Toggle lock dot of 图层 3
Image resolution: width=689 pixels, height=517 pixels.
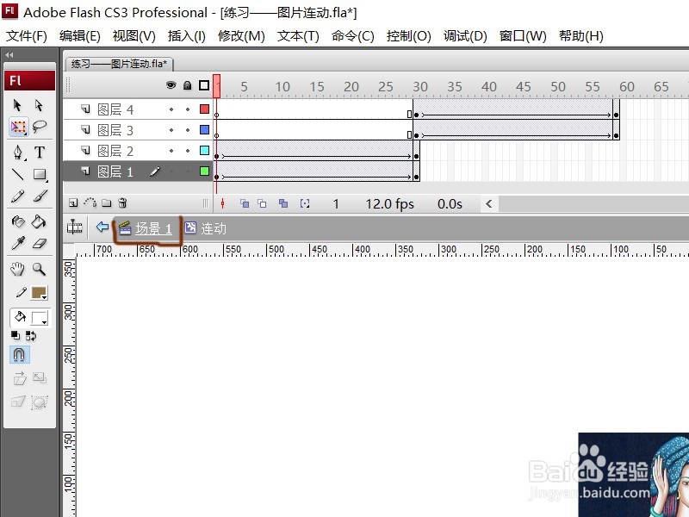click(188, 130)
